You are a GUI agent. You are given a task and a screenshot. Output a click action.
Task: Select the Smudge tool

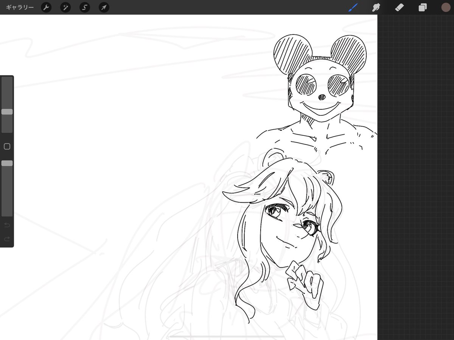[x=376, y=7]
